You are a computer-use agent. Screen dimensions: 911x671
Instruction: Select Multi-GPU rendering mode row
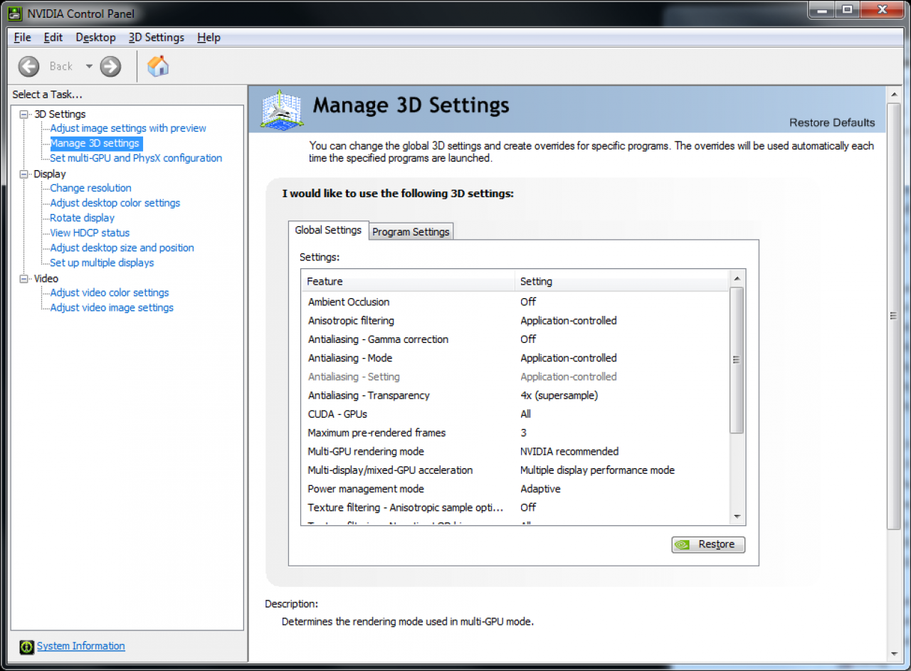pos(515,451)
